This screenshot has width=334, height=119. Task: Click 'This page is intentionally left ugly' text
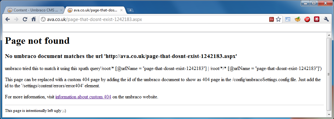[x=35, y=111]
